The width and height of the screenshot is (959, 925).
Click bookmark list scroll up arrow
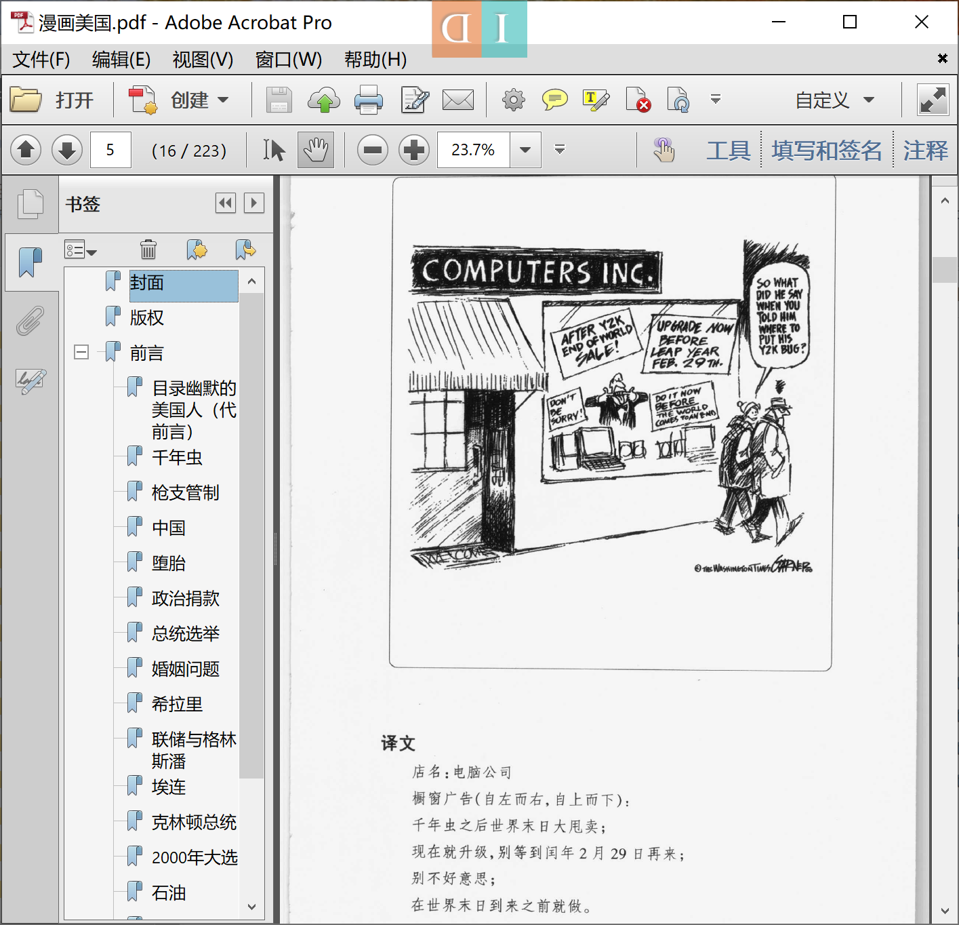click(x=252, y=281)
